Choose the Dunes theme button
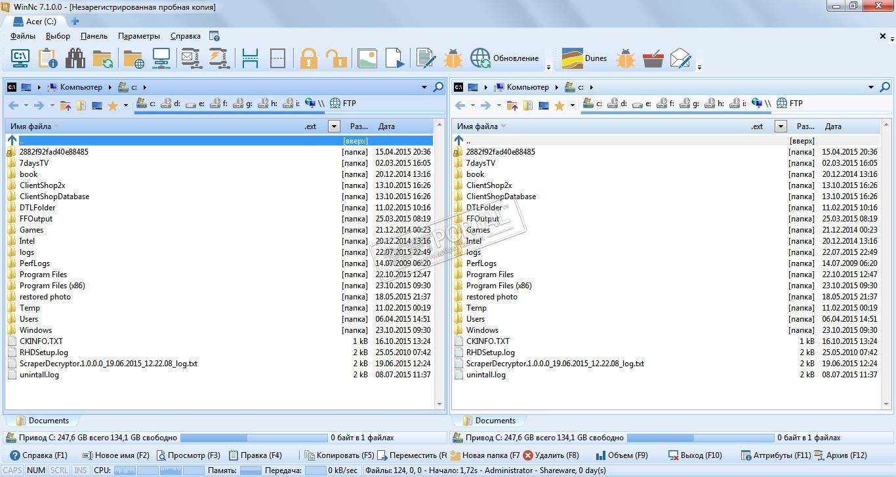This screenshot has height=477, width=896. [x=584, y=58]
